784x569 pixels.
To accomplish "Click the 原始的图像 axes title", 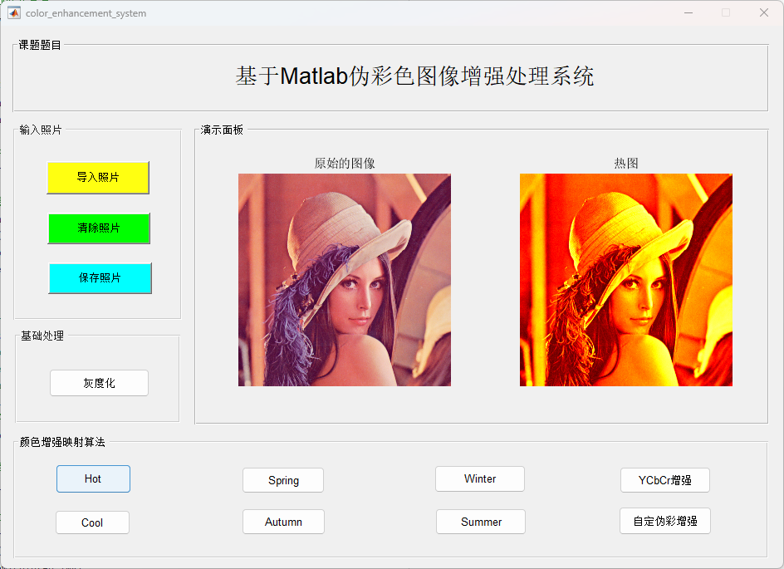I will [345, 164].
